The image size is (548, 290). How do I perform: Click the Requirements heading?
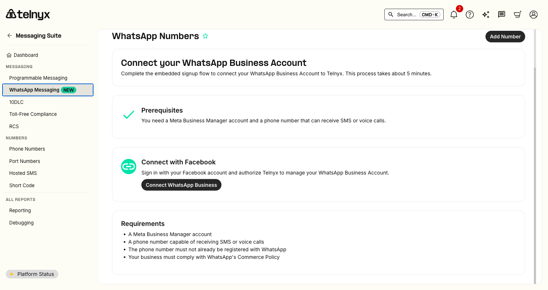pyautogui.click(x=143, y=223)
